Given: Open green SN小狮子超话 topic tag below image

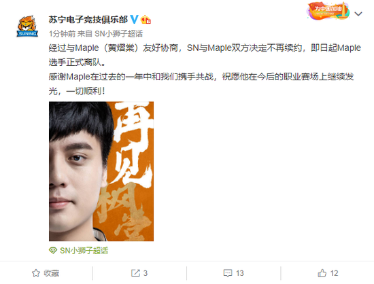Looking at the screenshot, I should (x=84, y=251).
